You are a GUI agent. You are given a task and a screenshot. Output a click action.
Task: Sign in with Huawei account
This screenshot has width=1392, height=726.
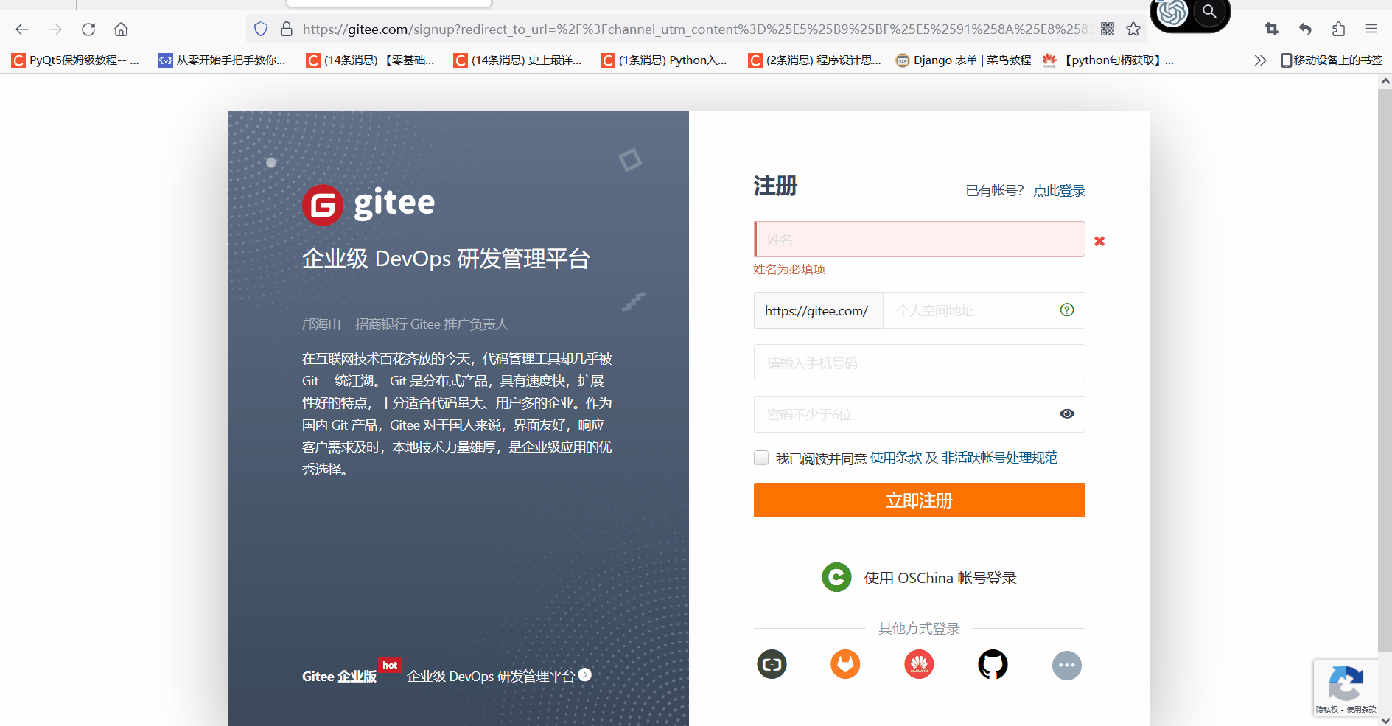point(919,664)
